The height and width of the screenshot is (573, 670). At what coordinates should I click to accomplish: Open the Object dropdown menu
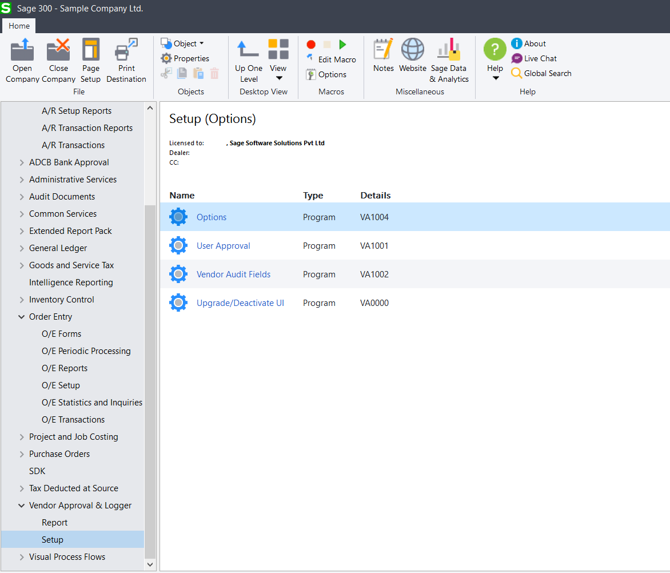183,43
